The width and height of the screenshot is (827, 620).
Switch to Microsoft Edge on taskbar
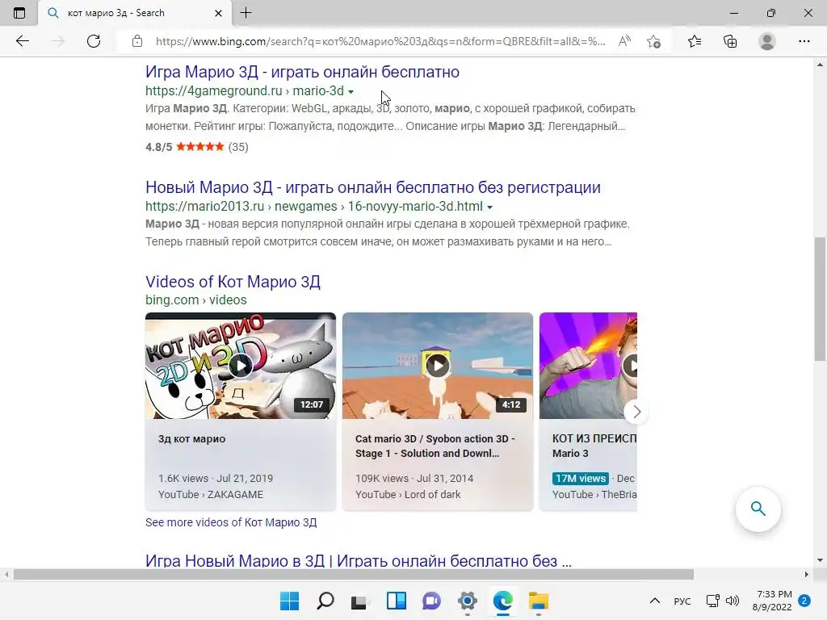click(x=502, y=601)
